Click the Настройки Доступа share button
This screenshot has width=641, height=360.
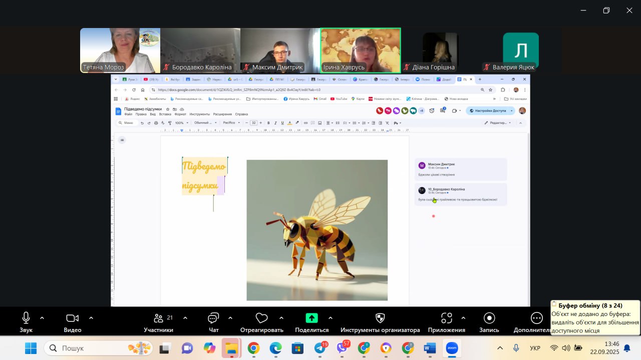[490, 110]
